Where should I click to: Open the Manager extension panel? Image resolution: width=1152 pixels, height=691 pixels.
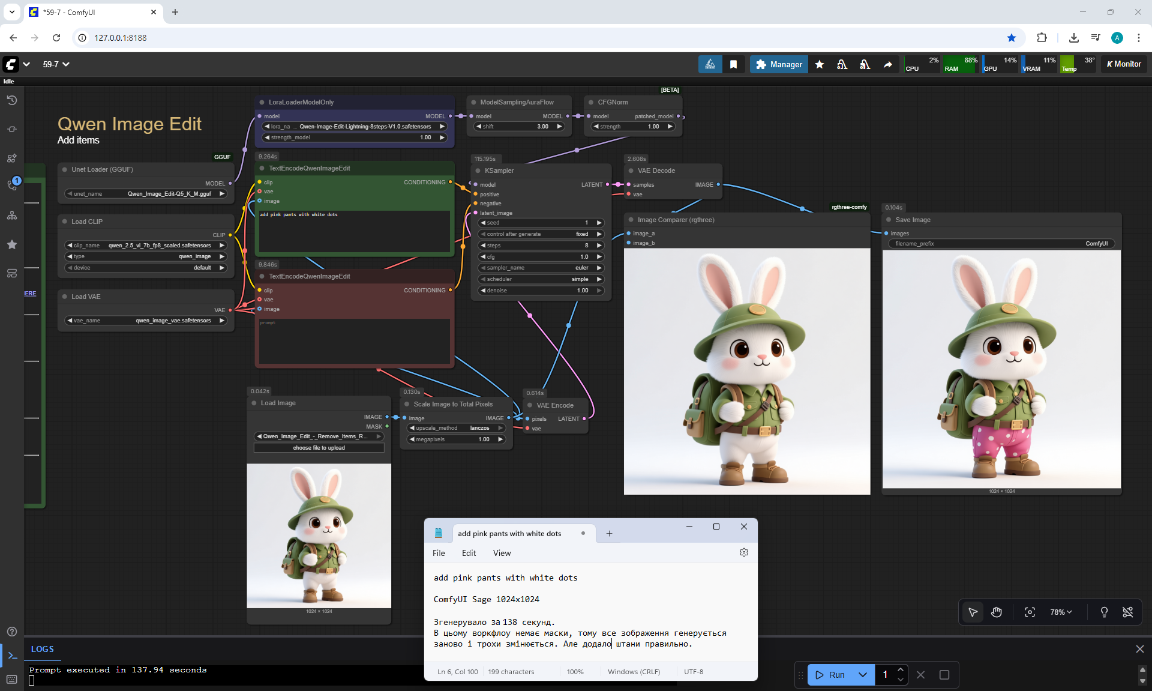pyautogui.click(x=778, y=64)
